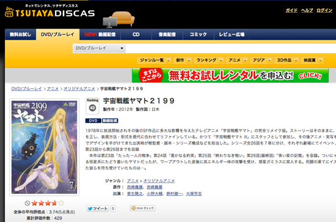Expand the アジア menu arrow
The height and width of the screenshot is (222, 336).
269,60
